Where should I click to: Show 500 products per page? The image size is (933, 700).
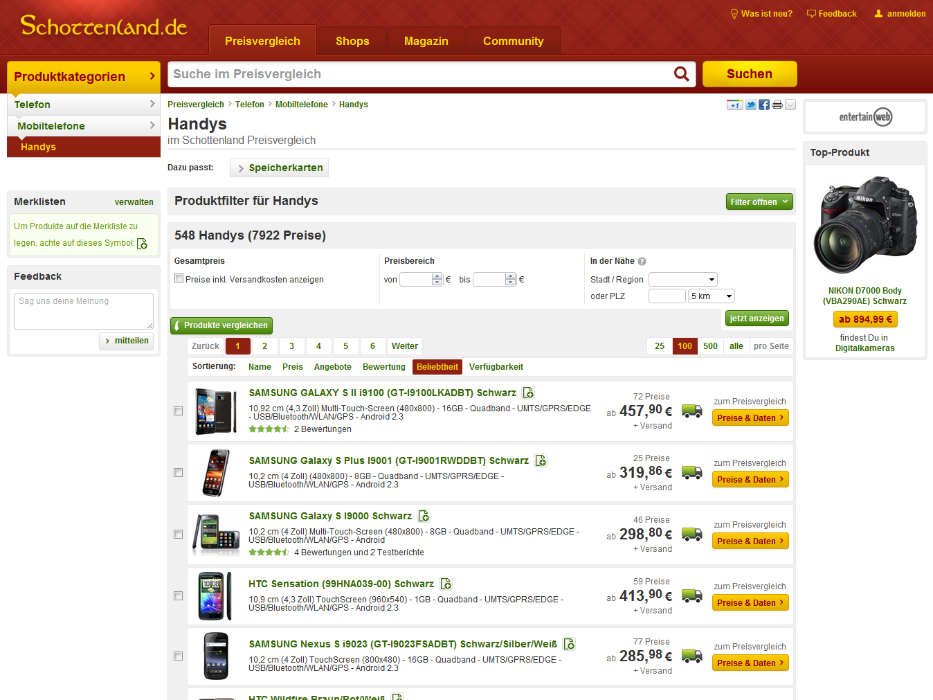[710, 346]
